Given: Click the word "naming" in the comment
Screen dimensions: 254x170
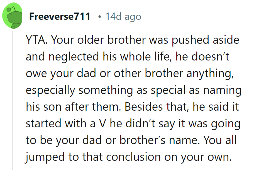Looking at the screenshot, I should 223,90.
